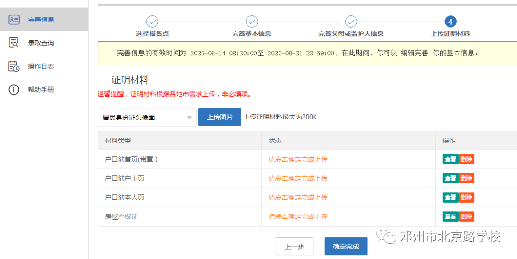This screenshot has height=259, width=517.
Task: Delete the 户口簿首页(带章) material
Action: 466,159
